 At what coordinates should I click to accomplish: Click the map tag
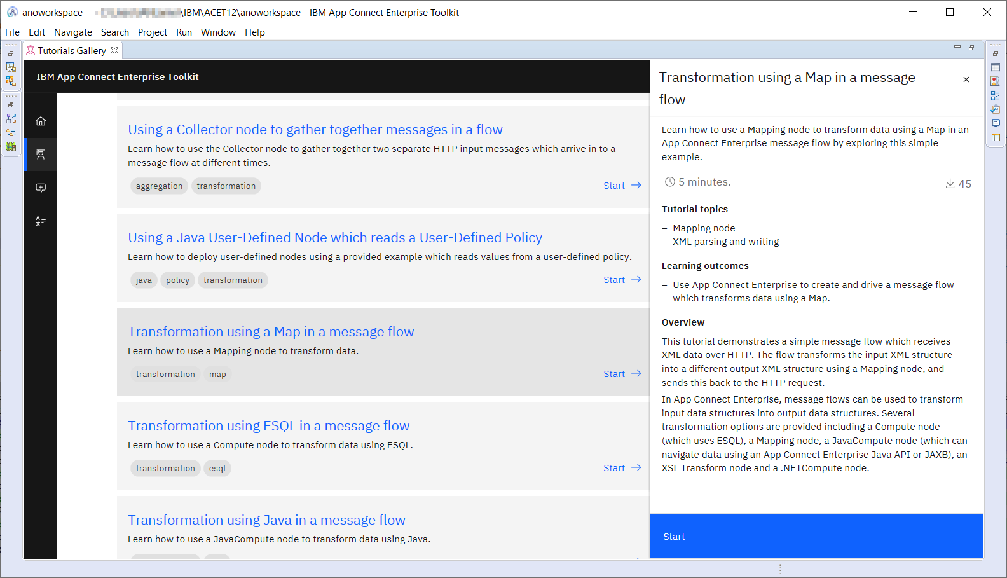tap(217, 375)
